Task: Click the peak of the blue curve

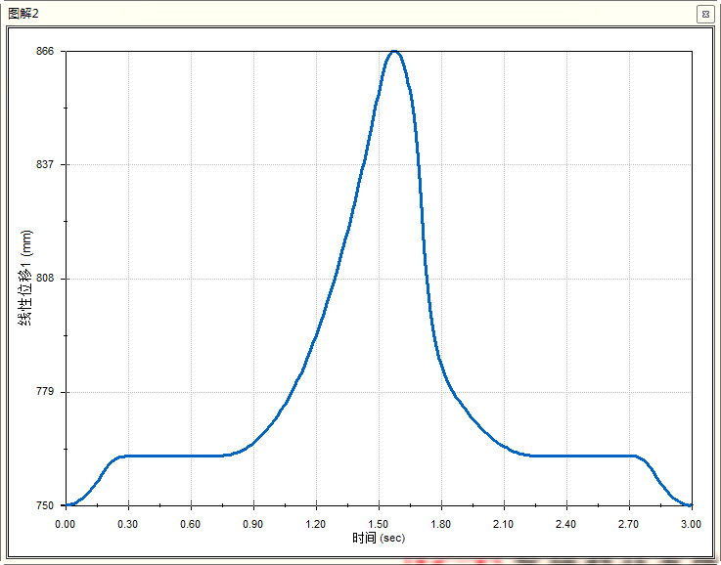Action: click(393, 52)
